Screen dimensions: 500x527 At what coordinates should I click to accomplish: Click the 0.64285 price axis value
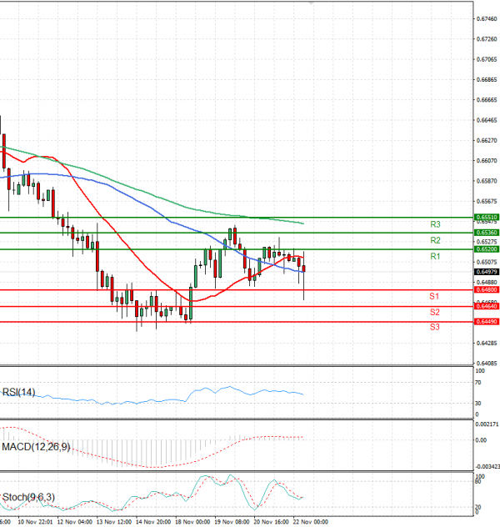pos(487,344)
